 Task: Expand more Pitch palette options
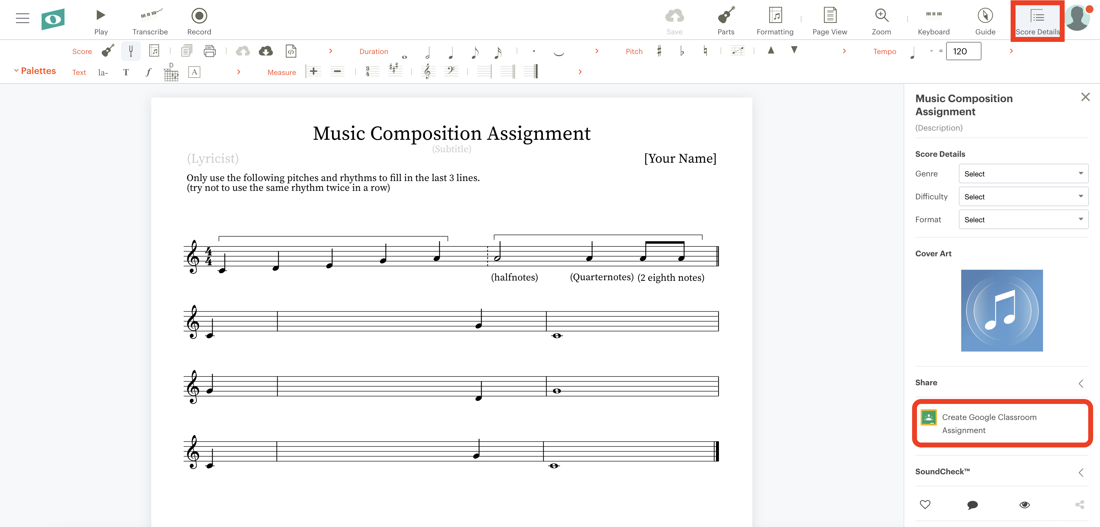point(844,51)
